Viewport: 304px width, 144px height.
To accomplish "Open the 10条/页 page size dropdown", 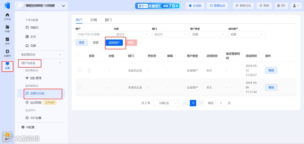I will (166, 103).
